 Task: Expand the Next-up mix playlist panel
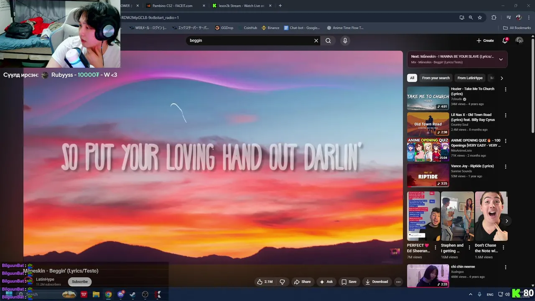501,59
